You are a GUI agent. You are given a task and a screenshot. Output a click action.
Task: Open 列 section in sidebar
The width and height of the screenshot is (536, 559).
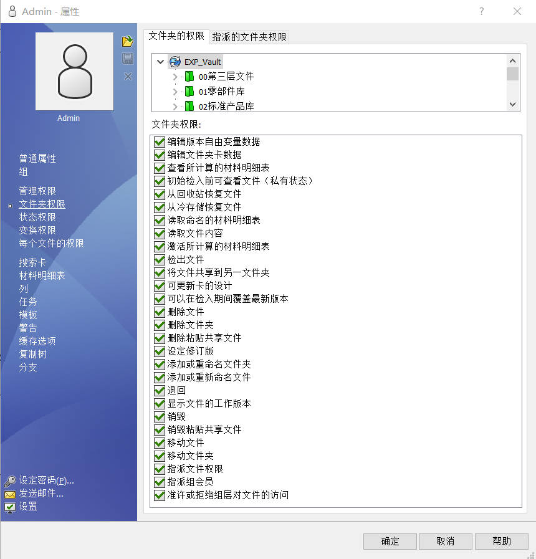[x=24, y=289]
